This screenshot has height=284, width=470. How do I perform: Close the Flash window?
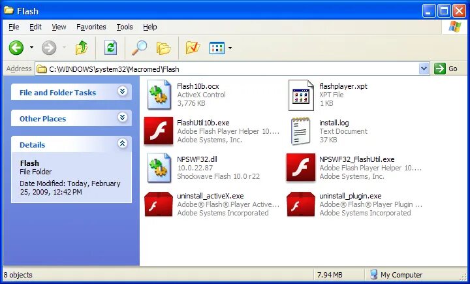(459, 11)
